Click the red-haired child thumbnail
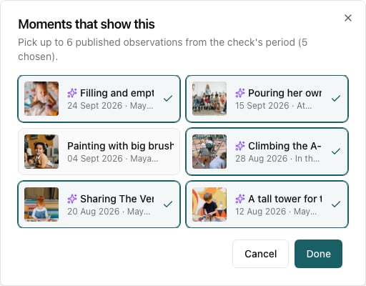 pyautogui.click(x=41, y=204)
